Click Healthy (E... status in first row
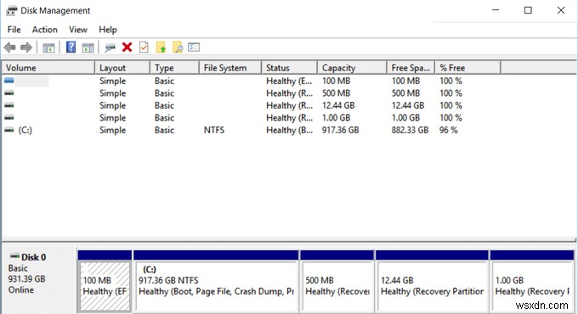 coord(289,81)
